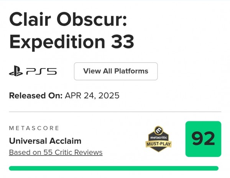Open the Metacritic Must-Play badge

tap(159, 139)
